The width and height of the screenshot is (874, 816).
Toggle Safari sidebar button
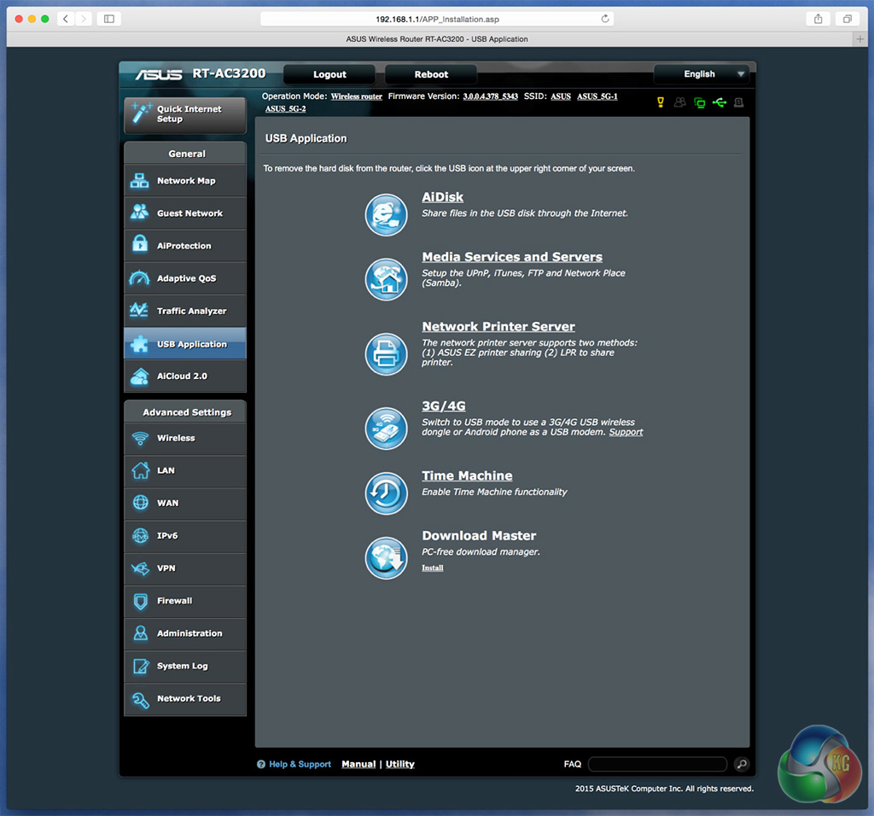pyautogui.click(x=109, y=19)
